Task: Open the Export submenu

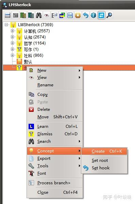Action: (x=55, y=158)
